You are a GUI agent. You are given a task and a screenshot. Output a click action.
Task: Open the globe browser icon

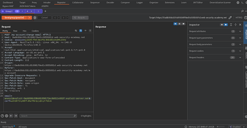(x=238, y=2)
